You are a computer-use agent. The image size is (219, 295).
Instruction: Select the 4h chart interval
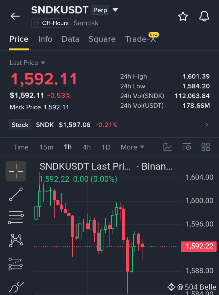click(x=87, y=147)
